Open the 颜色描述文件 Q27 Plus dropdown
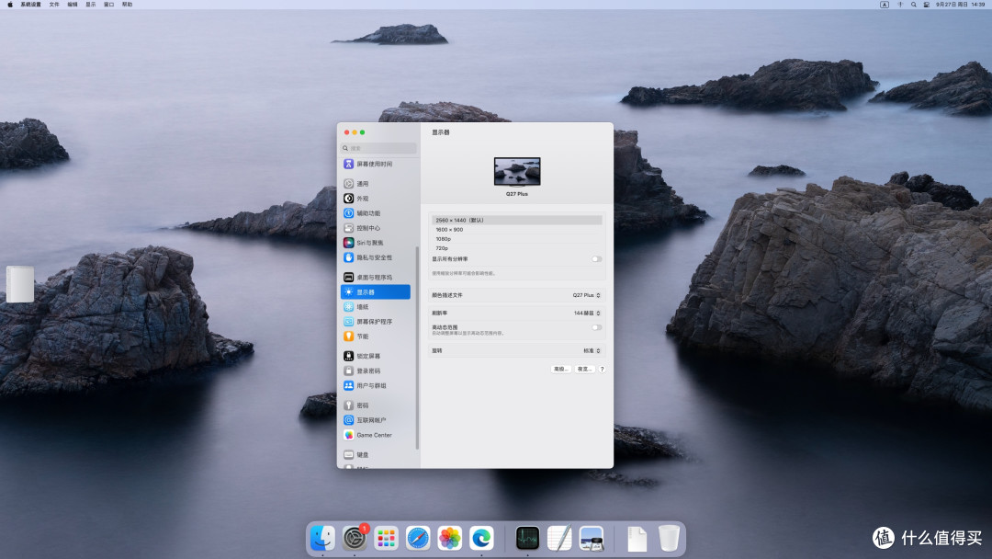Screen dimensions: 992x559 click(x=586, y=295)
